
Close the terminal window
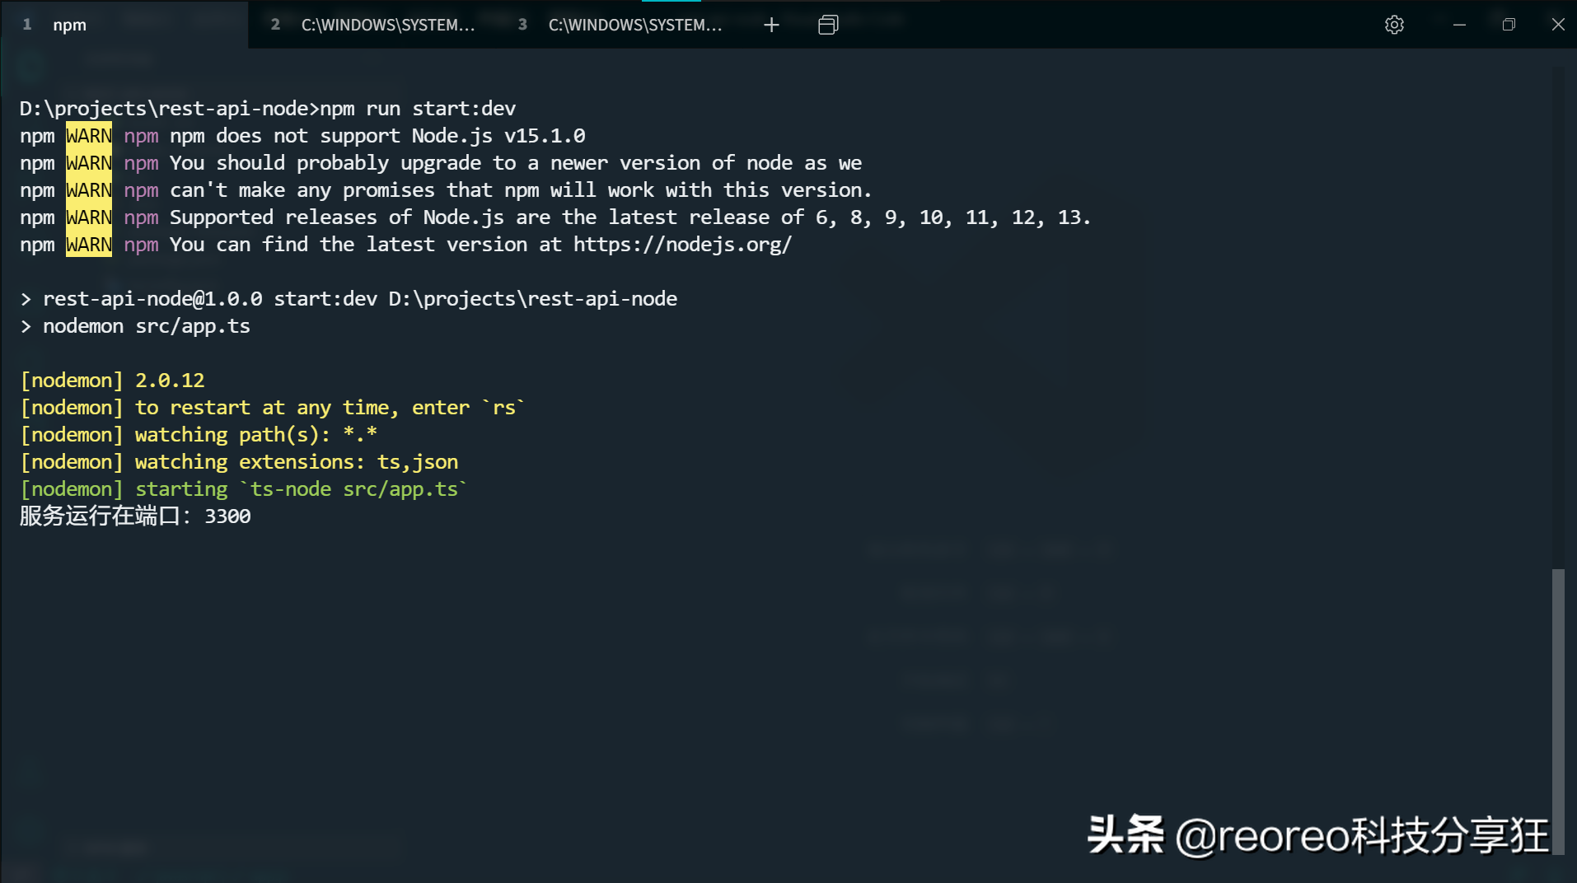click(x=1557, y=25)
